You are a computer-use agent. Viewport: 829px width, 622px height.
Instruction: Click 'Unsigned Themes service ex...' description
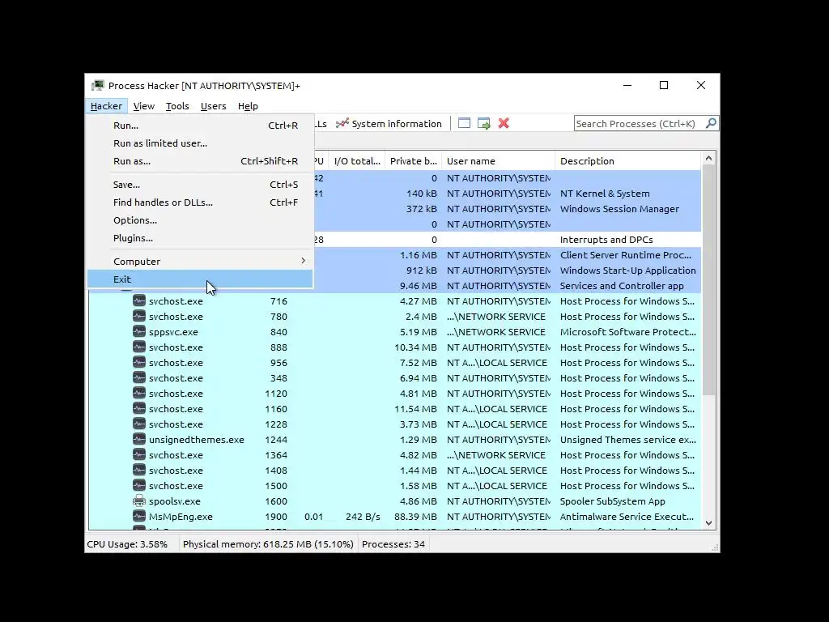point(628,440)
